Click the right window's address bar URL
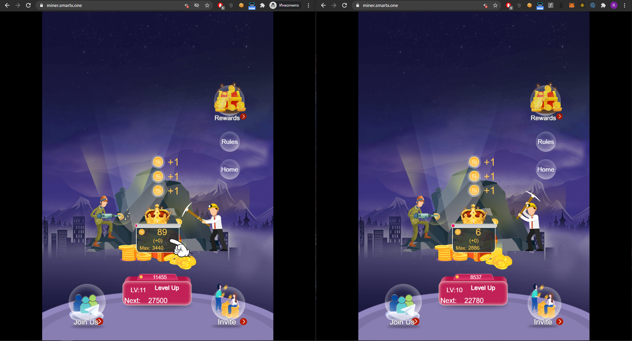The image size is (632, 341). [x=380, y=5]
